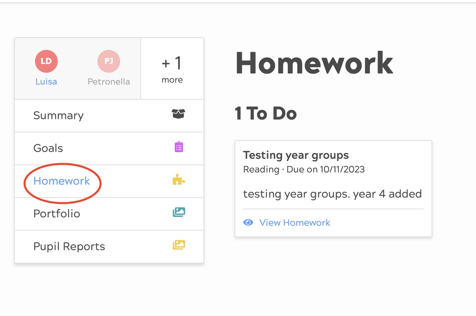Go to the Goals section

[x=48, y=148]
